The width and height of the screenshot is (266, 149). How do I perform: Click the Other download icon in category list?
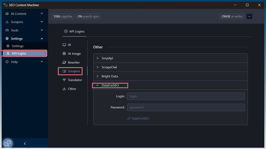[64, 89]
